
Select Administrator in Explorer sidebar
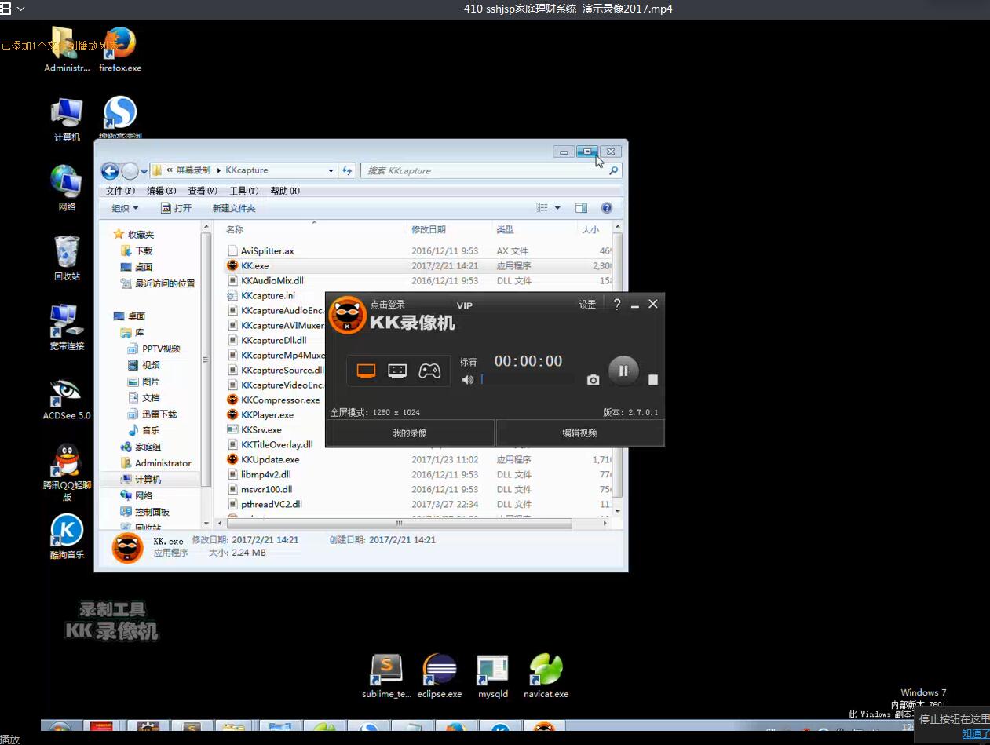point(163,463)
